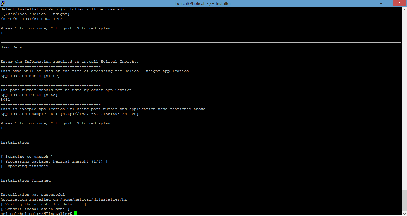Open the PuTTY system menu icon
Viewport: 407px width, 216px height.
pos(3,3)
